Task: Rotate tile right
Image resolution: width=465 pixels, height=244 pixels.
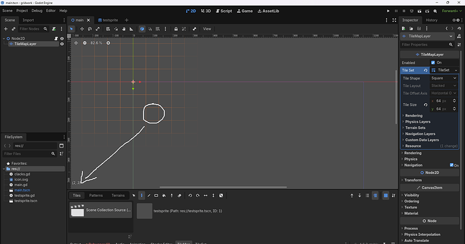Action: point(198,195)
